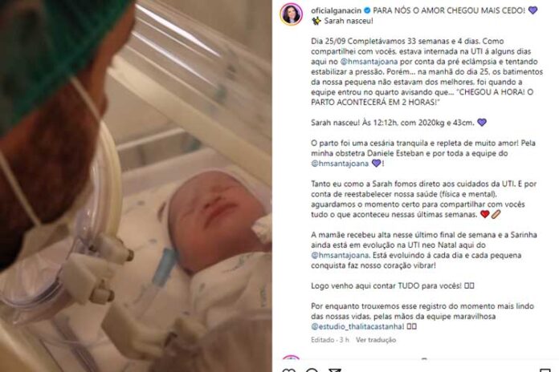Click the 'Editado · 3 h' timestamp
Viewport: 559px width, 372px height.
pos(330,340)
